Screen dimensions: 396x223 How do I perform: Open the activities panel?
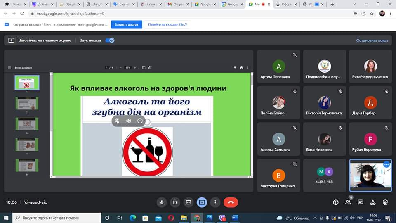(373, 202)
